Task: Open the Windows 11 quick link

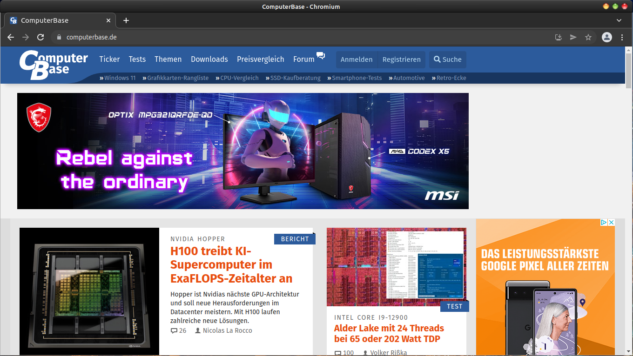Action: [118, 78]
